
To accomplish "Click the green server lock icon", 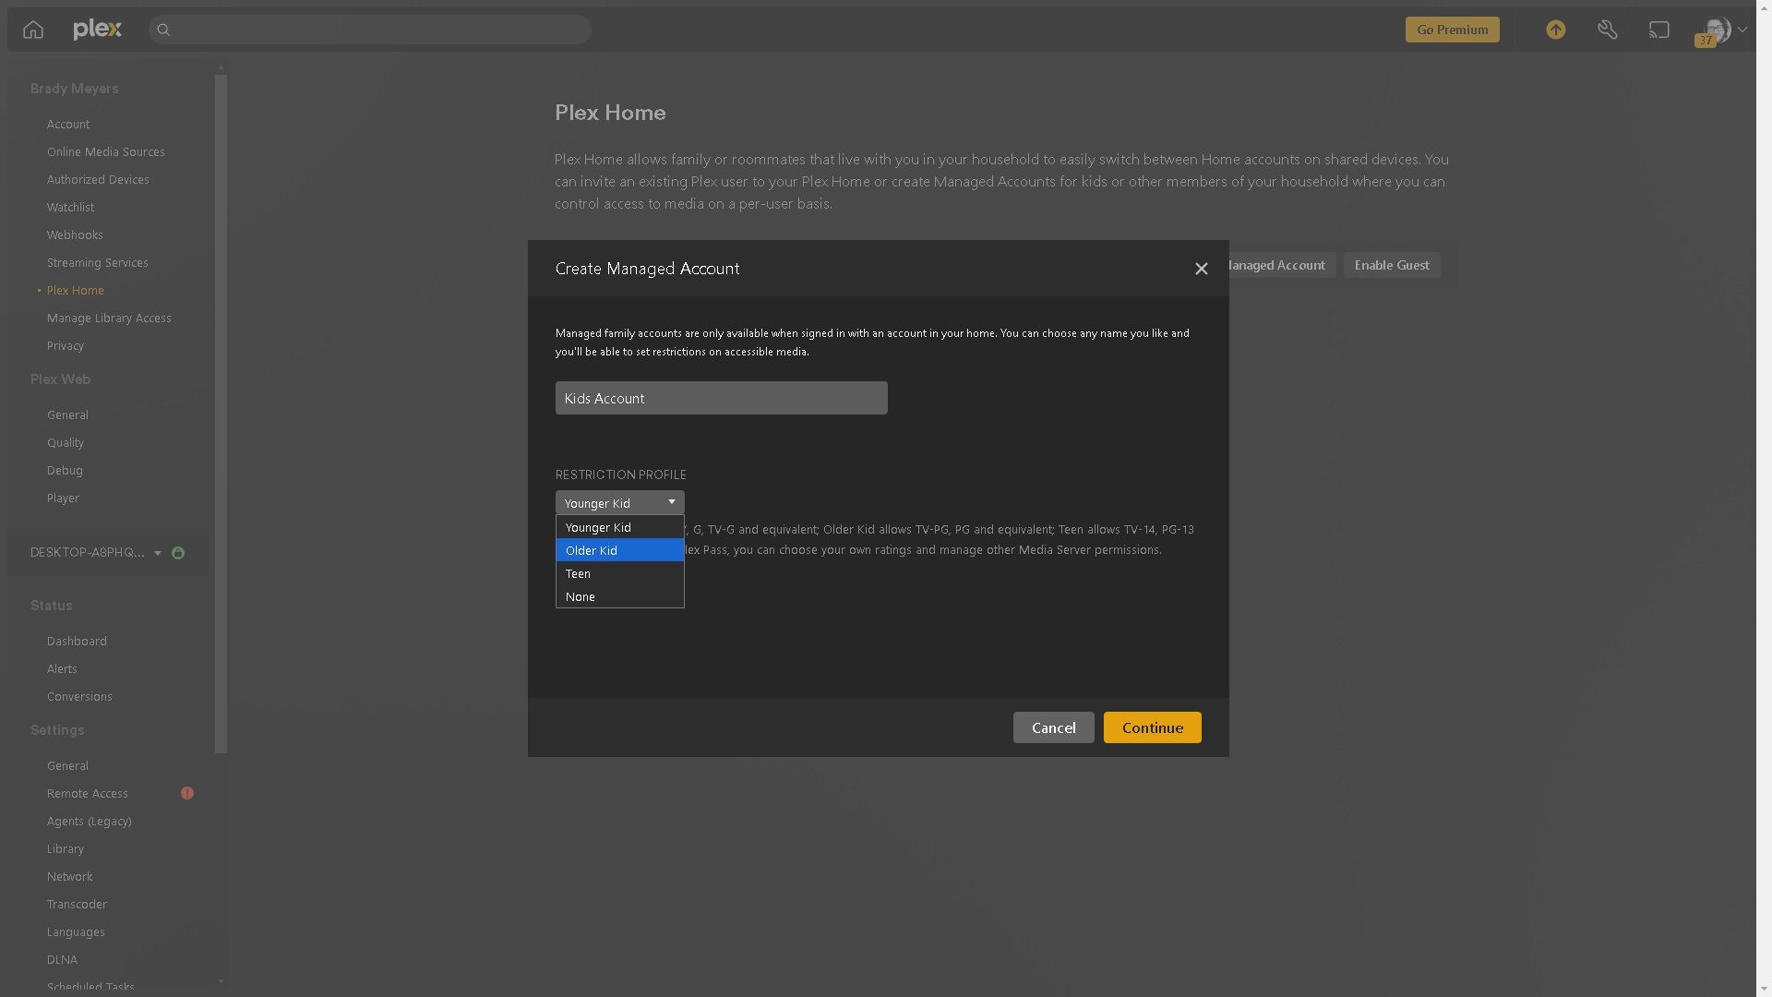I will pyautogui.click(x=178, y=553).
